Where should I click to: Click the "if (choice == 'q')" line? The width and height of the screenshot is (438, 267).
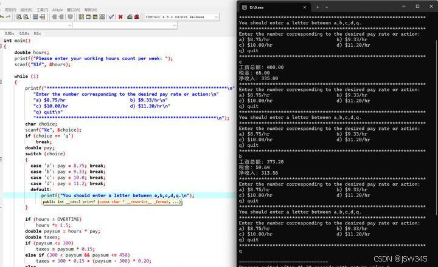pos(49,136)
